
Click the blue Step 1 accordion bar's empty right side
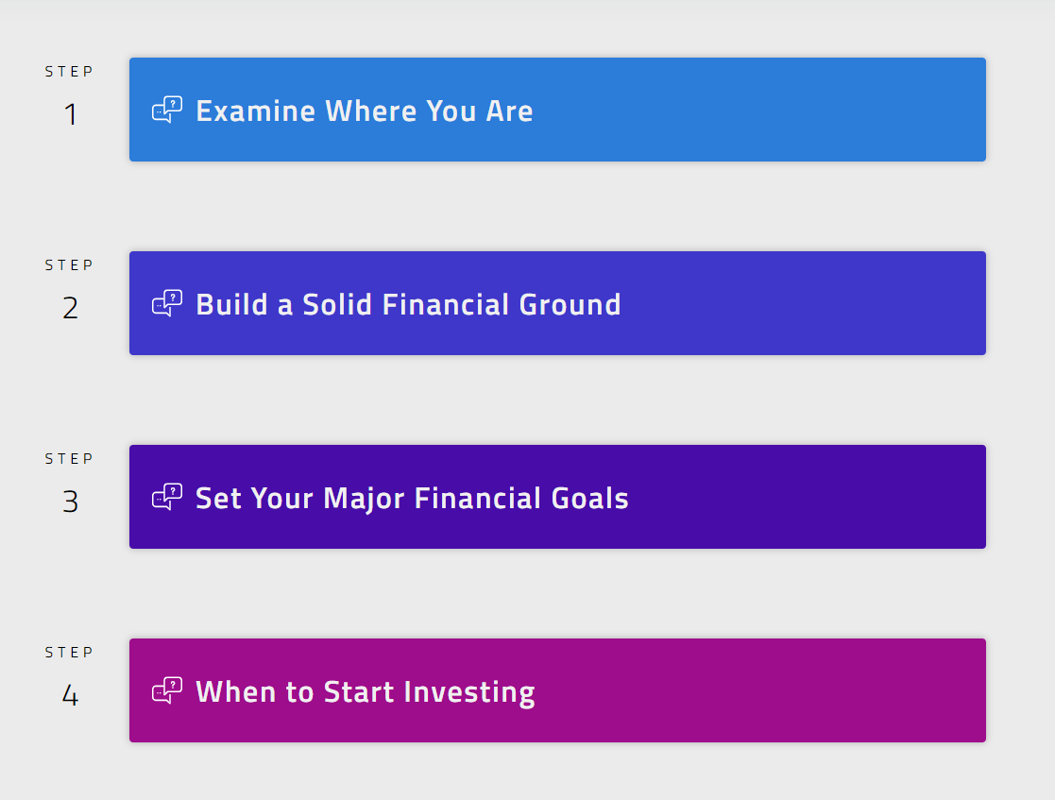(x=803, y=110)
